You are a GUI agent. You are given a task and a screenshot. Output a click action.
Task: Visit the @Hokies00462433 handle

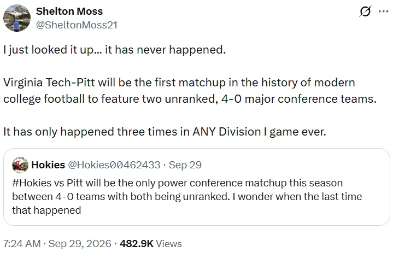click(x=114, y=165)
